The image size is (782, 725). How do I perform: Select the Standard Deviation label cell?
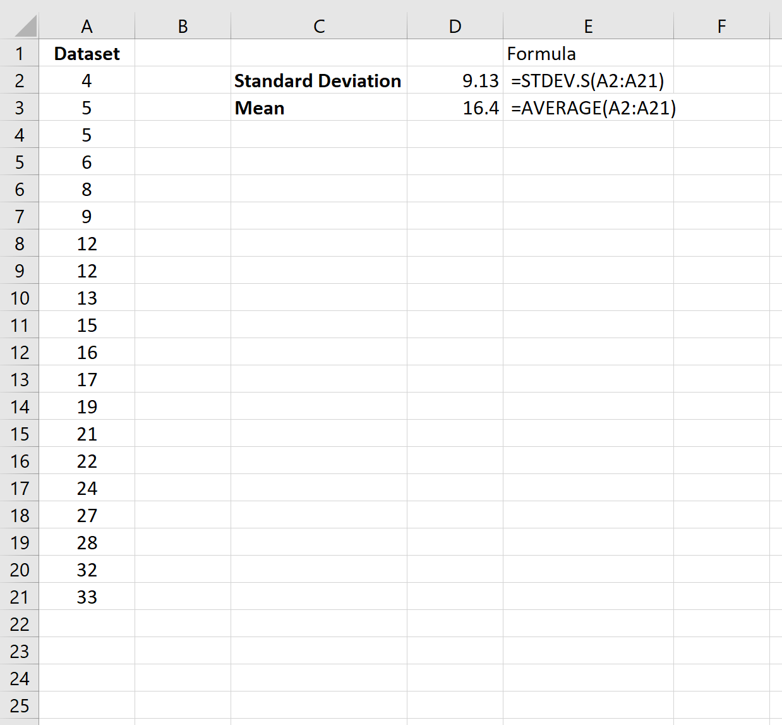[x=318, y=80]
